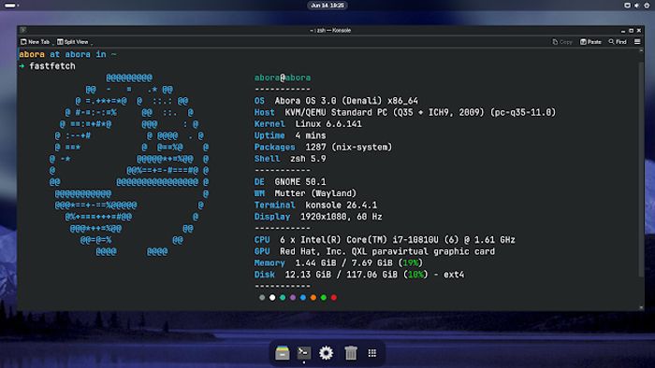
Task: Minimize the Konsole window
Action: (623, 31)
